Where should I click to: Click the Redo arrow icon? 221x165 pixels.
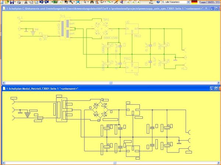(x=46, y=2)
